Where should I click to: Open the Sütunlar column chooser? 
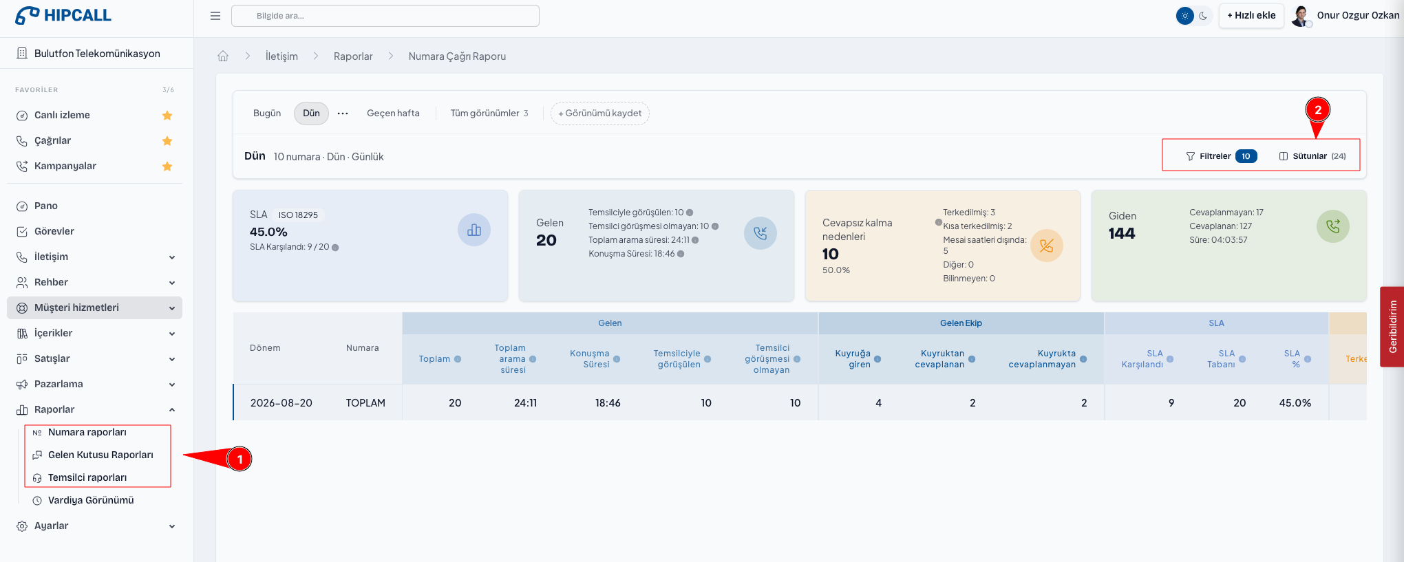coord(1312,156)
